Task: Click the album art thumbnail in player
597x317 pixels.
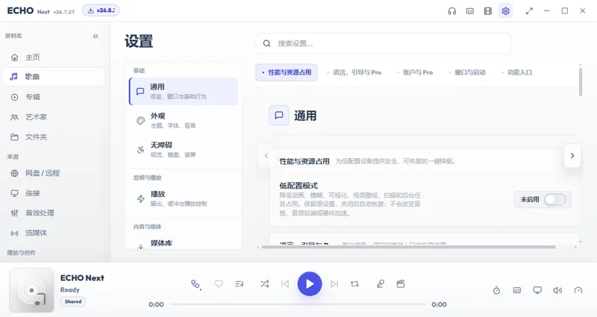Action: [x=31, y=290]
